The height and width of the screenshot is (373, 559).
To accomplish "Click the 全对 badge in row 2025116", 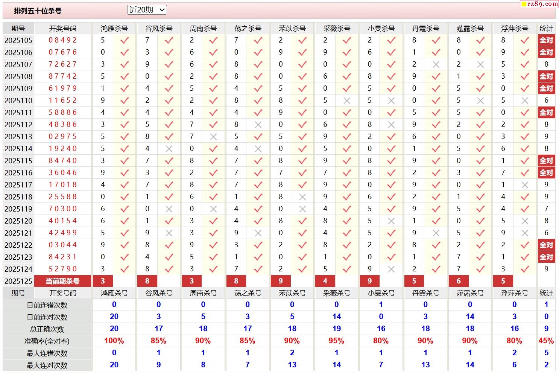I will 546,173.
